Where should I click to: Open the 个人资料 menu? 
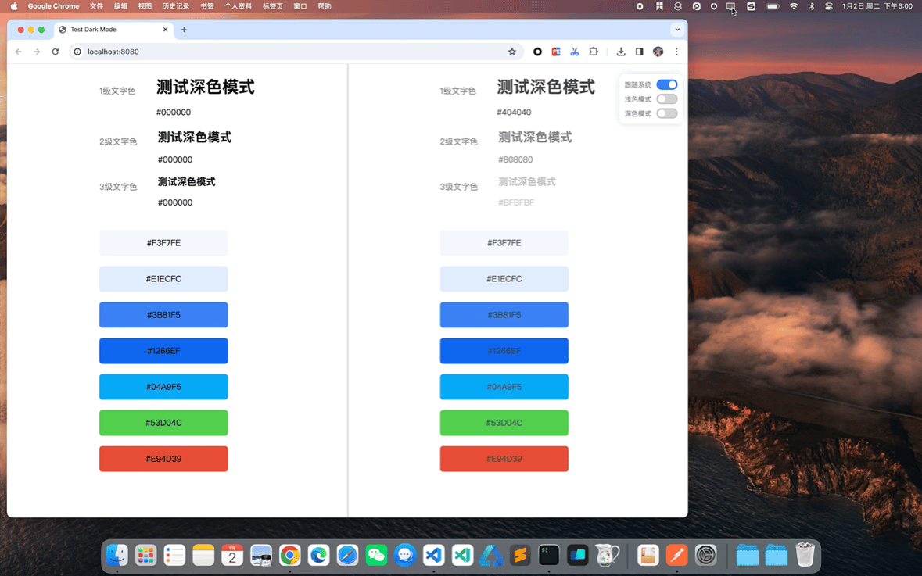[x=239, y=6]
